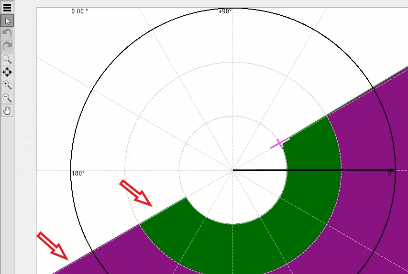
Task: Click the redo arrow icon
Action: [x=7, y=46]
